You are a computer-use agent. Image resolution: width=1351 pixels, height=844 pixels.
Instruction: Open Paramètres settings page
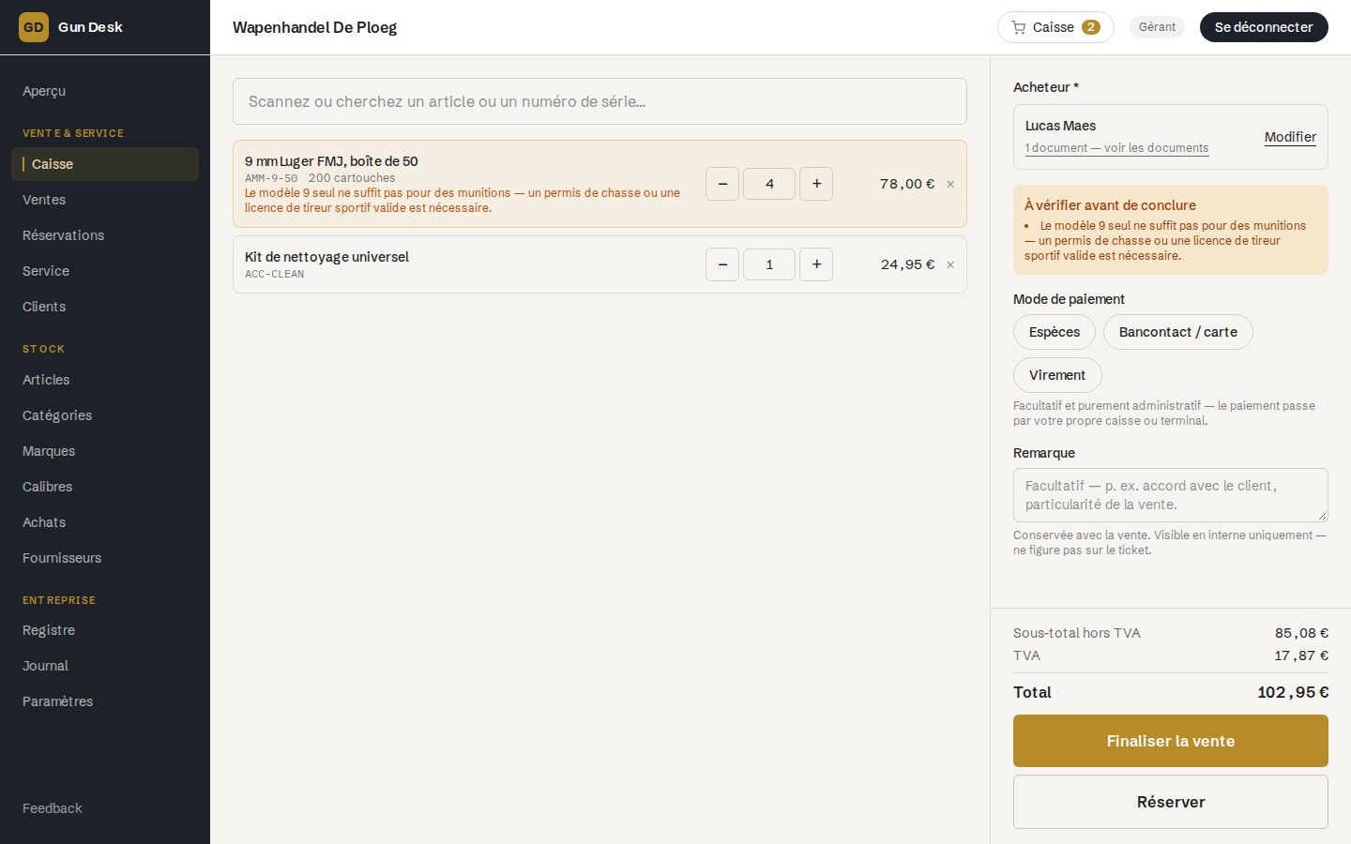point(105,701)
